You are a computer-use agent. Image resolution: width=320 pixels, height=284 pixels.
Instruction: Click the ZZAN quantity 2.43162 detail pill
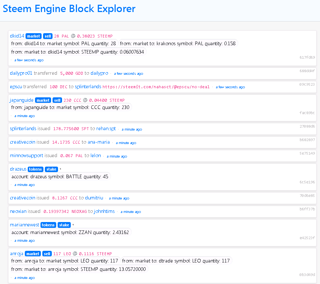click(x=70, y=232)
